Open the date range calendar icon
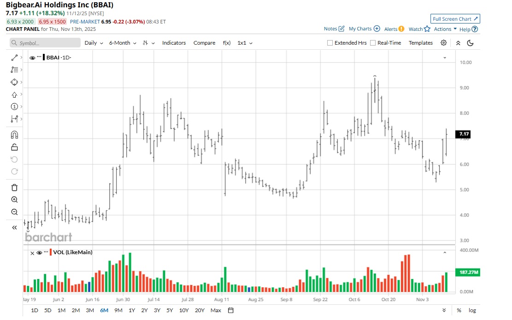The width and height of the screenshot is (512, 320). [230, 310]
